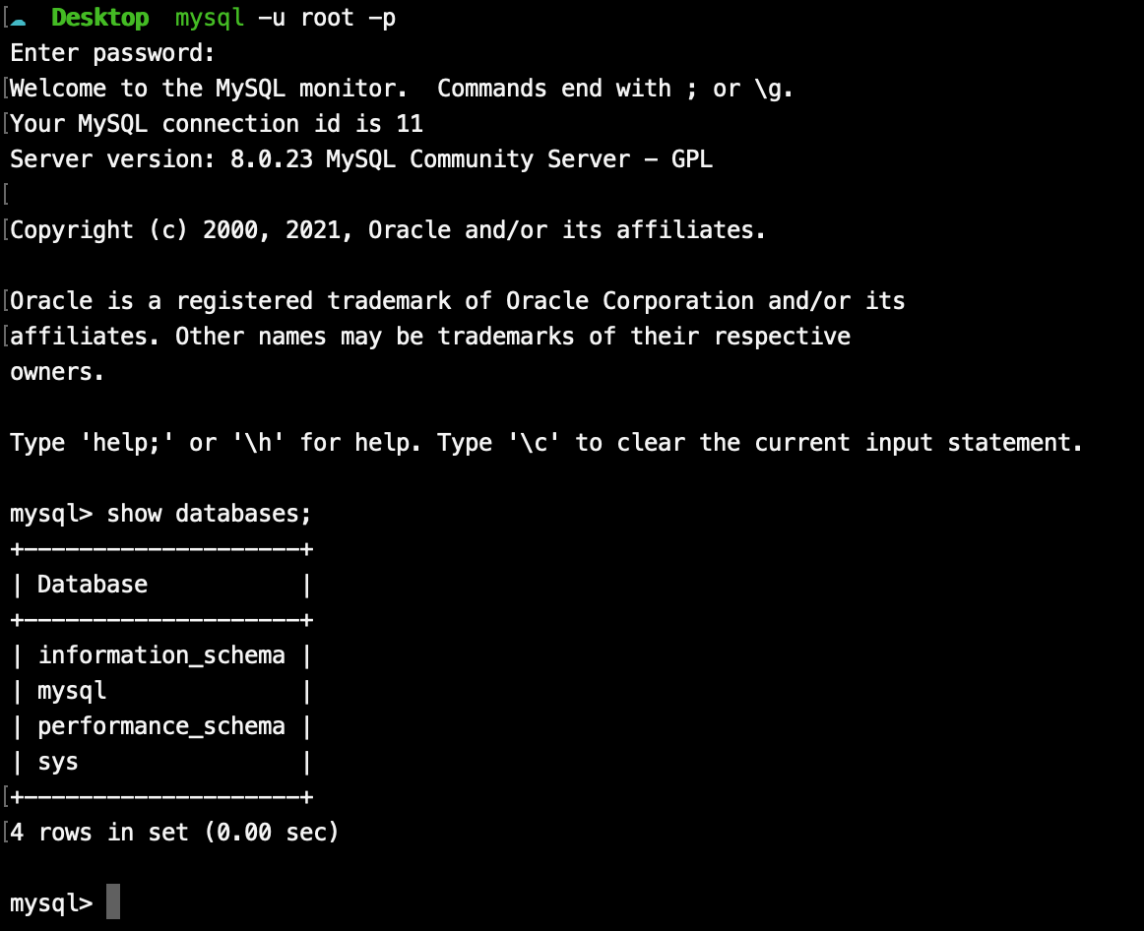Image resolution: width=1144 pixels, height=931 pixels.
Task: Click the Copyright 2000, 2021 line
Action: tap(388, 230)
